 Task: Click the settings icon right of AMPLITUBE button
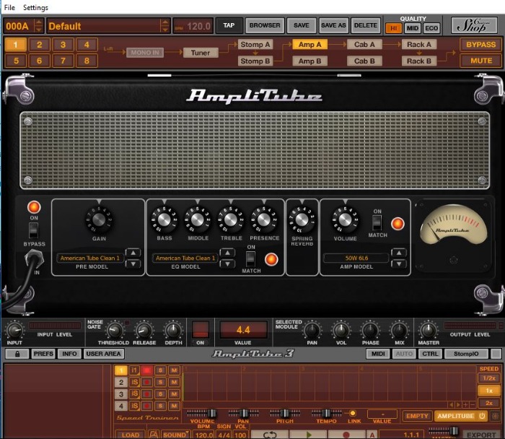point(496,416)
